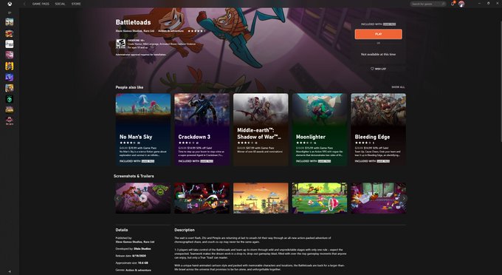Click the Approximate size value
The width and height of the screenshot is (502, 275).
(142, 263)
